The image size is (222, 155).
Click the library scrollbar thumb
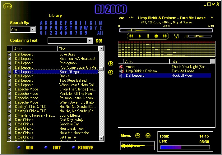tap(101, 69)
